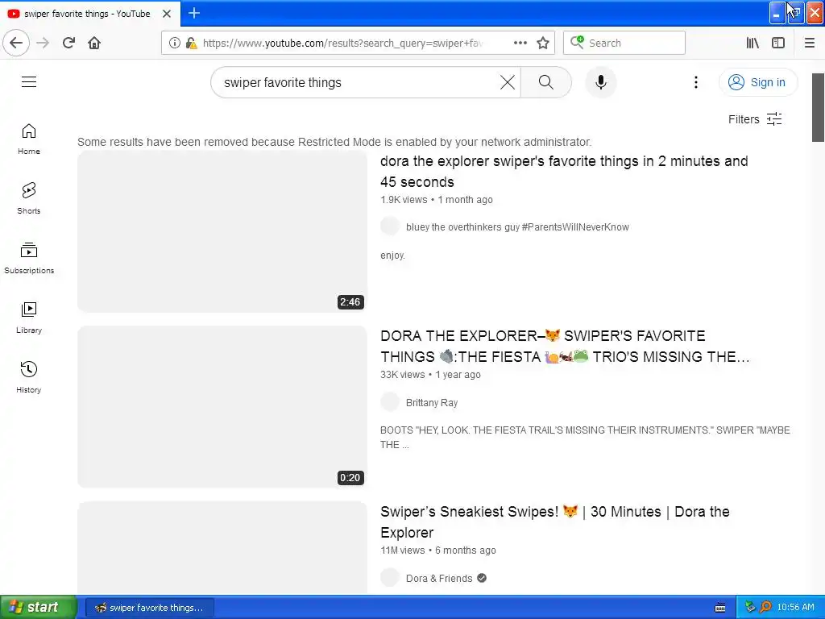The image size is (825, 619).
Task: Reload the page with the refresh icon
Action: coord(68,43)
